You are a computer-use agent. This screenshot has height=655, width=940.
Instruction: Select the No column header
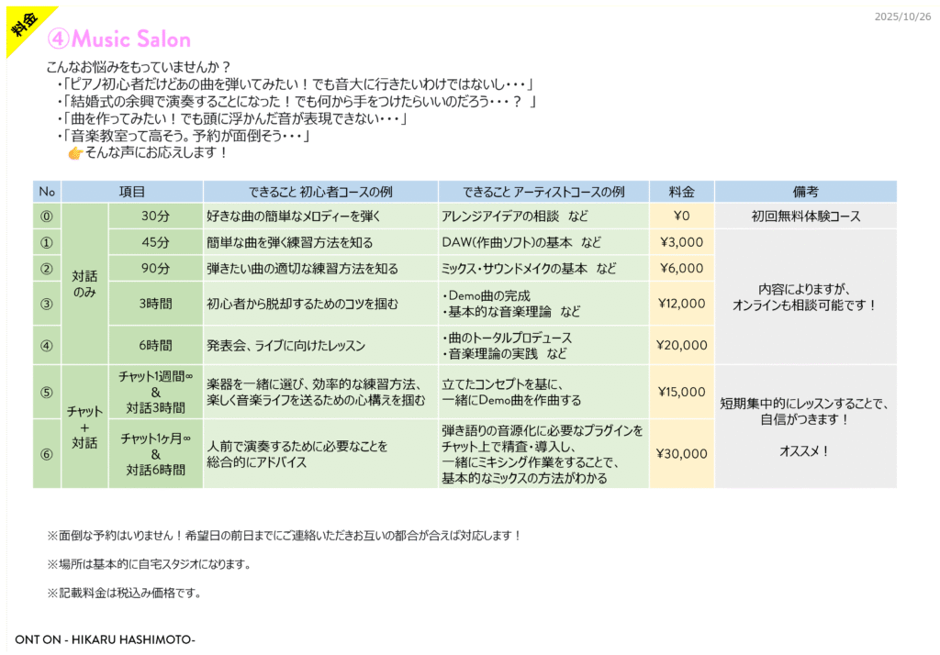(47, 192)
